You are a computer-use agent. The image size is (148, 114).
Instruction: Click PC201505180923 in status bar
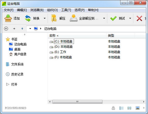coord(16,108)
